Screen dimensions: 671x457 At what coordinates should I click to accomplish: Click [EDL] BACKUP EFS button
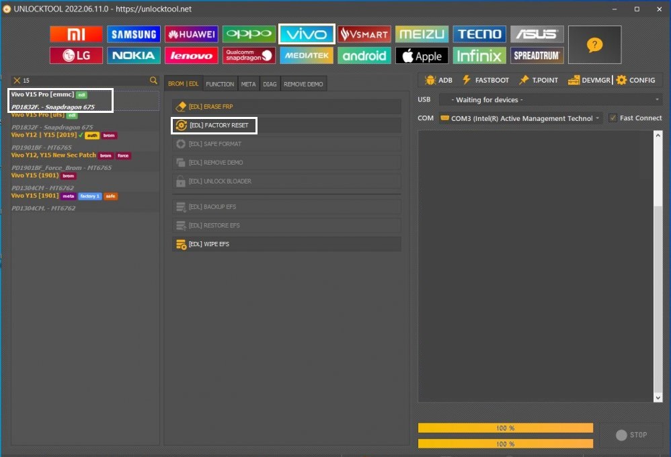coord(286,207)
